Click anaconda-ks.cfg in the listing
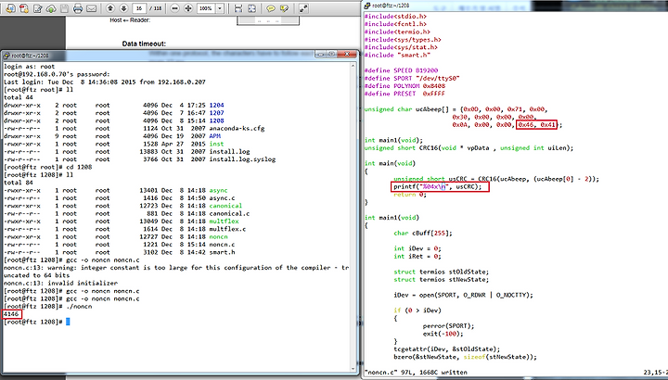The image size is (668, 380). (x=237, y=129)
